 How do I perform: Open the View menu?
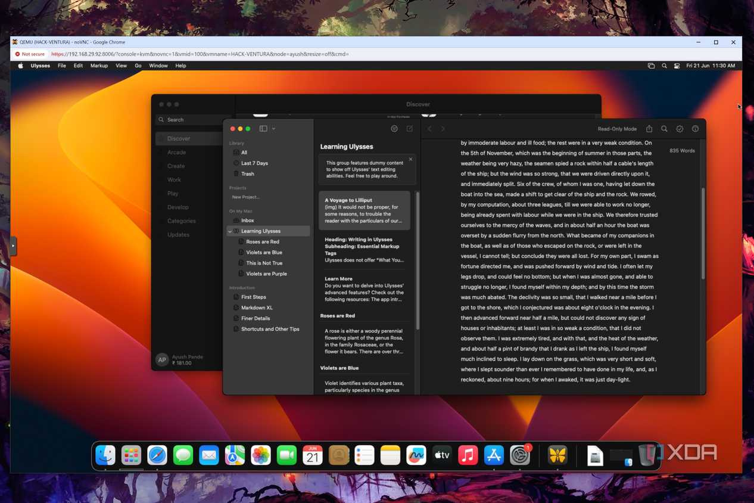point(121,66)
